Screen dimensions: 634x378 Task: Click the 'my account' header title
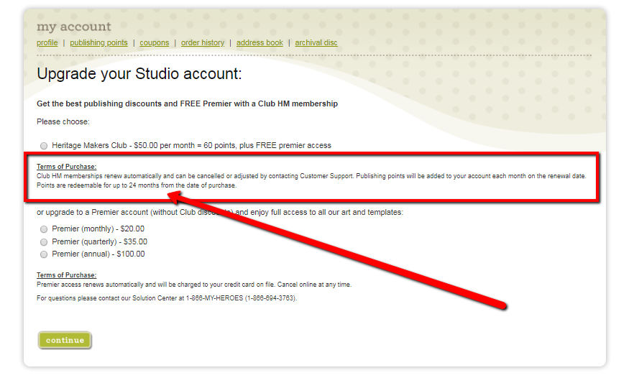[x=74, y=27]
